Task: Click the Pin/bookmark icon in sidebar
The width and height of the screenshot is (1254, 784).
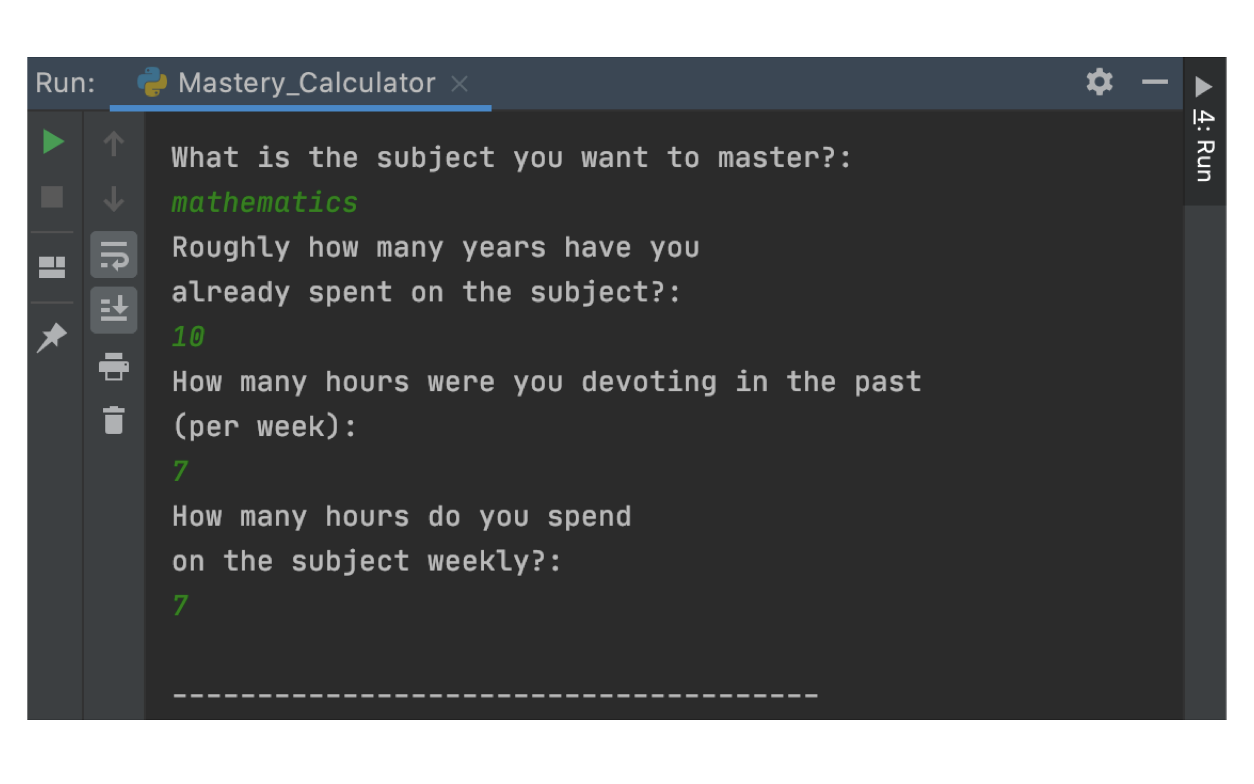Action: pyautogui.click(x=52, y=338)
